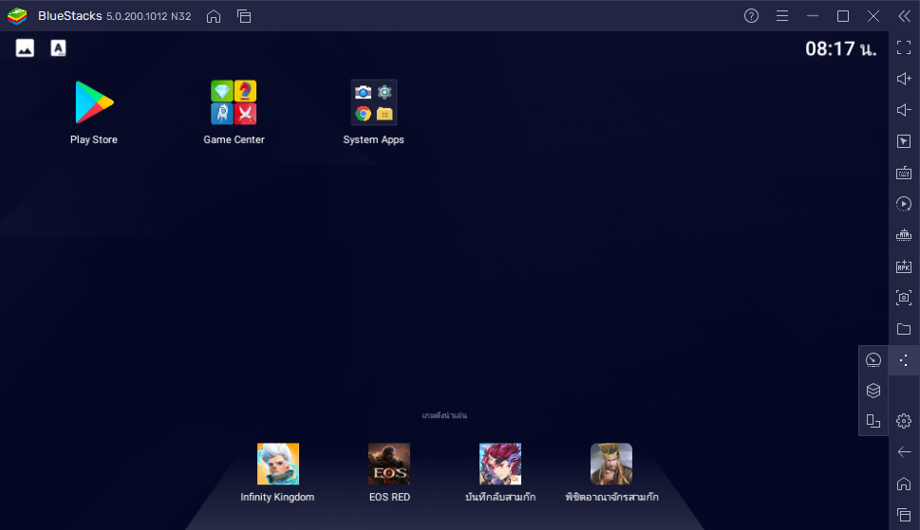Open the BlueStacks hamburger menu

pyautogui.click(x=782, y=16)
